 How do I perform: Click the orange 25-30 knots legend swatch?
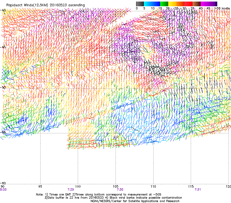pos(180,4)
